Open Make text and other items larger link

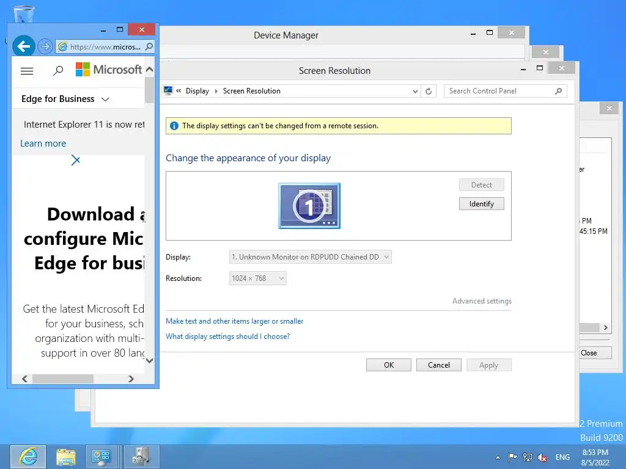(234, 321)
